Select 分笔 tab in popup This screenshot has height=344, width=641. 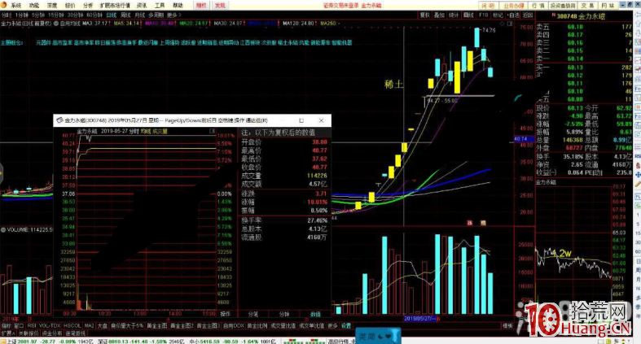click(253, 314)
